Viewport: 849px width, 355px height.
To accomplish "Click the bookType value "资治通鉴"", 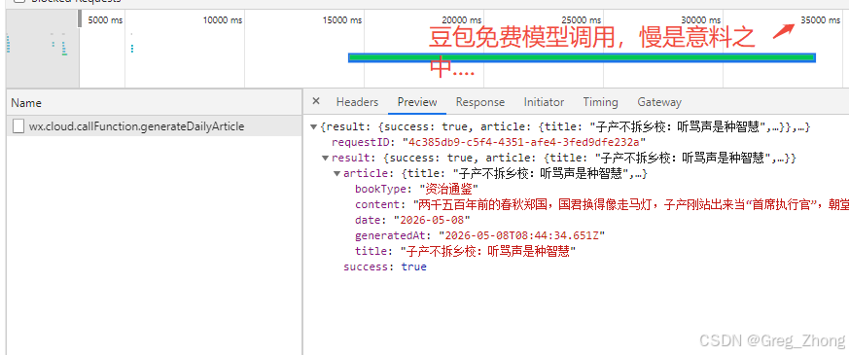I will click(x=449, y=190).
